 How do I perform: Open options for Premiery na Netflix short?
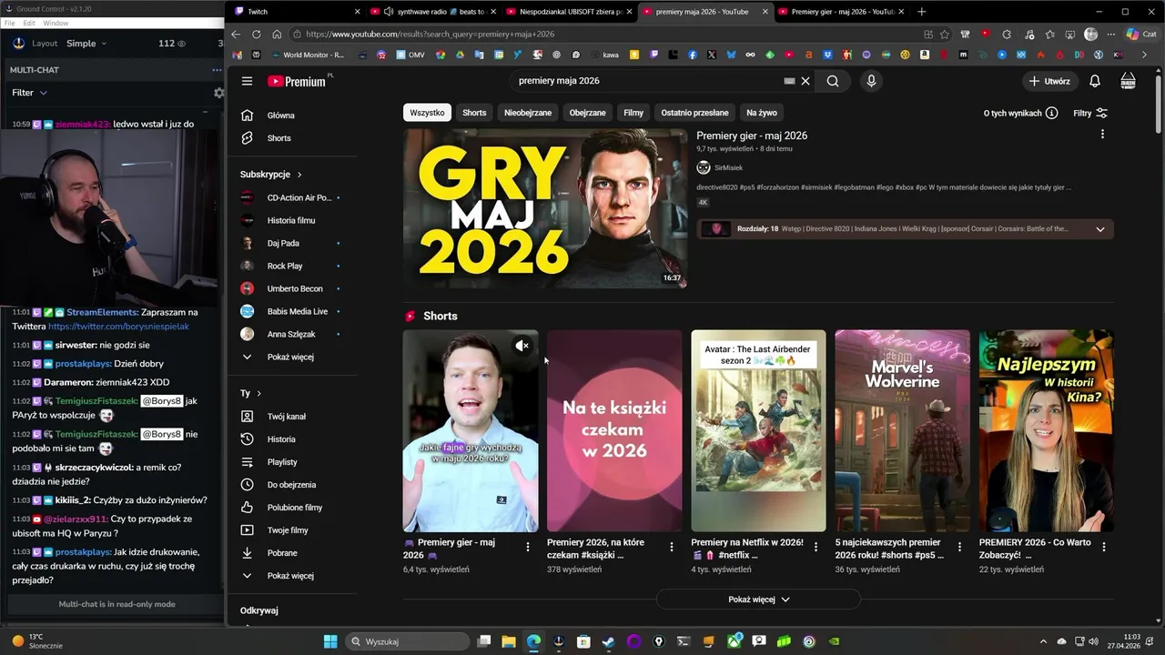[x=815, y=547]
